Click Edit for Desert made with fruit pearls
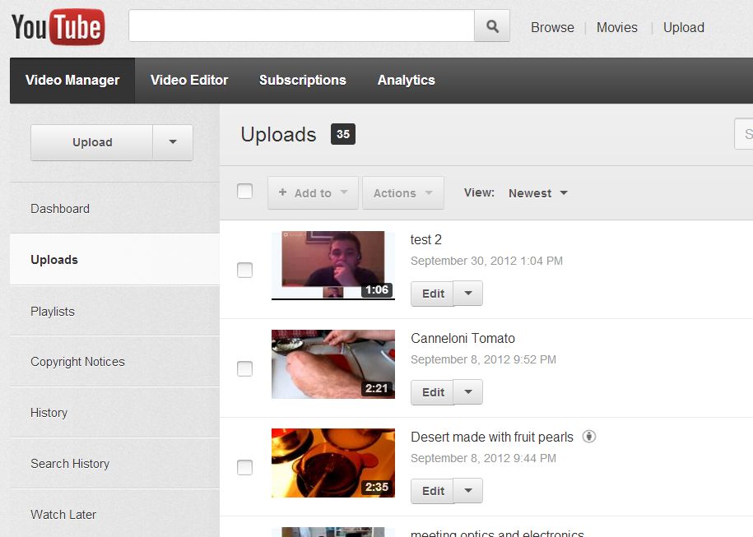The width and height of the screenshot is (753, 537). click(432, 491)
